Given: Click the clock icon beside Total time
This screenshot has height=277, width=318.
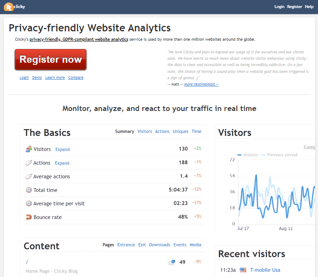Looking at the screenshot, I should click(x=29, y=190).
